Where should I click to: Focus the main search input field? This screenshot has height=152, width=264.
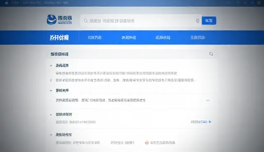coord(141,21)
